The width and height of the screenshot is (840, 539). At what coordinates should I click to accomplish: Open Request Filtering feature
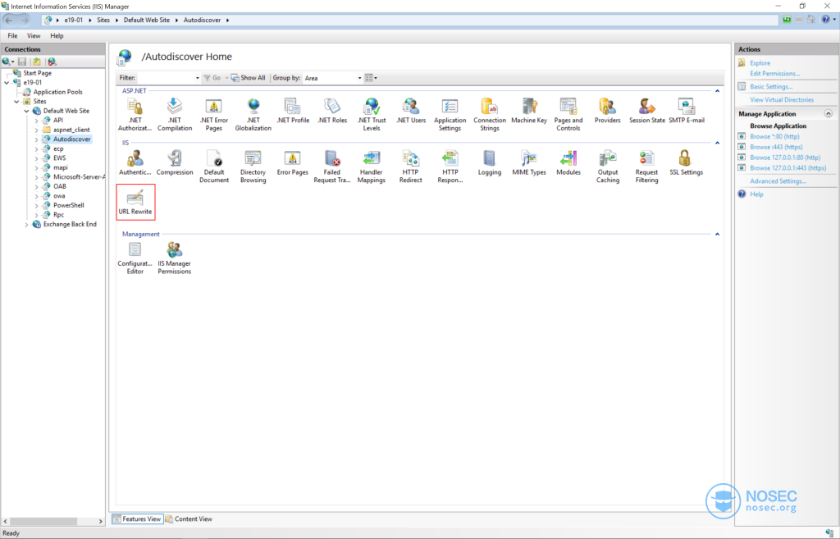(x=646, y=167)
